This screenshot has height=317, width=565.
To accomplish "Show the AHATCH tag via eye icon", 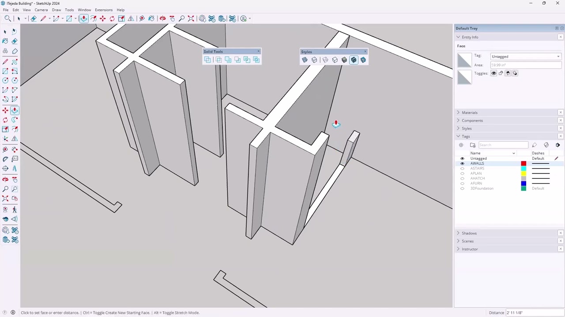I will coord(462,178).
